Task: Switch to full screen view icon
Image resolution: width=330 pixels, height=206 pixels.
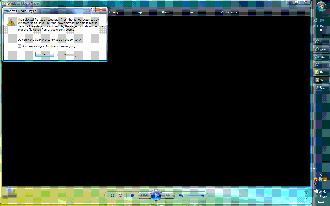Action: (x=306, y=193)
